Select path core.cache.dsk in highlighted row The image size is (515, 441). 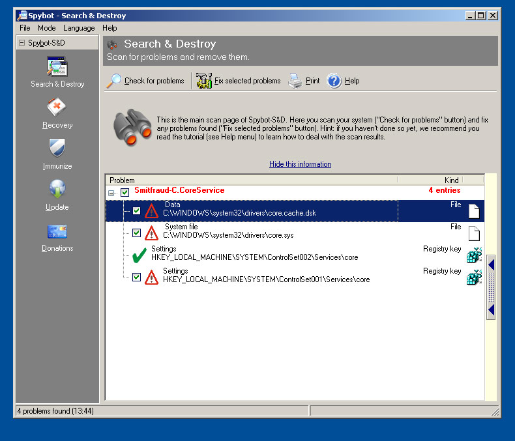[x=239, y=213]
